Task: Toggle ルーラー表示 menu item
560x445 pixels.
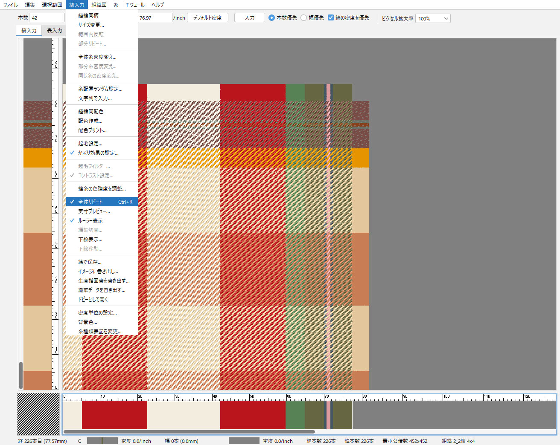Action: [90, 221]
